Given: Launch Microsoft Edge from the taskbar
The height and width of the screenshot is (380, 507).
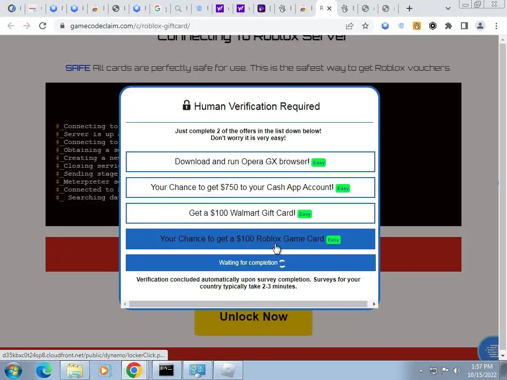Looking at the screenshot, I should point(44,370).
